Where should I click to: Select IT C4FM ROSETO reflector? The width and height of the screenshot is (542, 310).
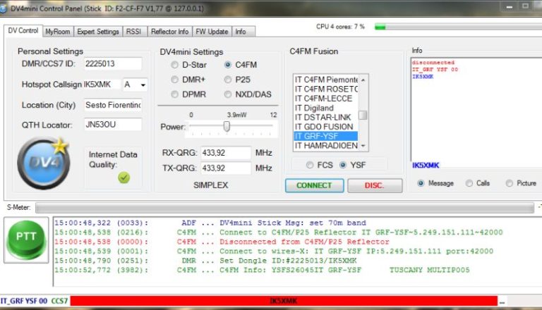coord(326,89)
